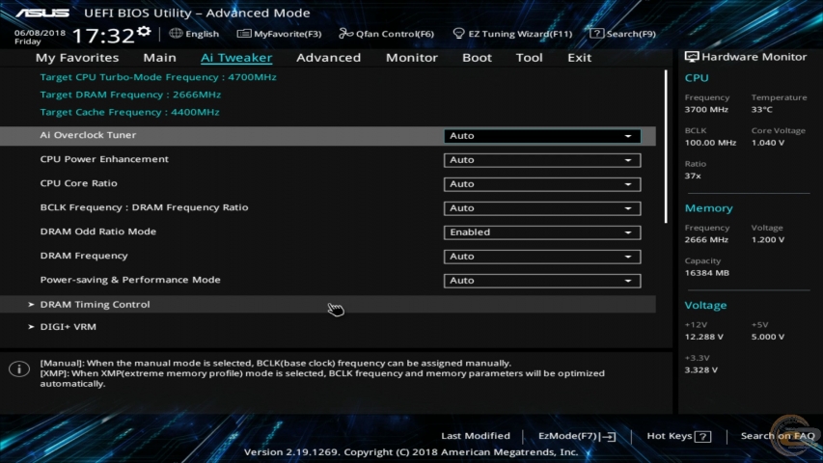This screenshot has width=823, height=463.
Task: Open the Ai Overclock Tuner dropdown
Action: [x=542, y=136]
